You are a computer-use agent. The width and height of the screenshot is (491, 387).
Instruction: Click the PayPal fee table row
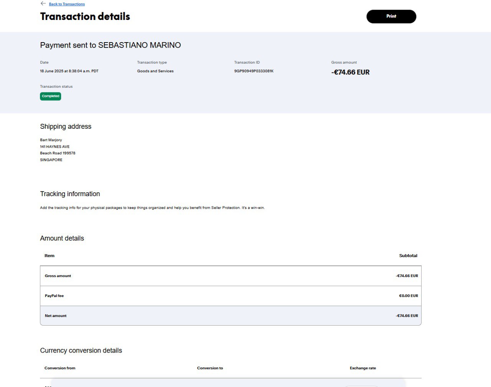pyautogui.click(x=231, y=296)
